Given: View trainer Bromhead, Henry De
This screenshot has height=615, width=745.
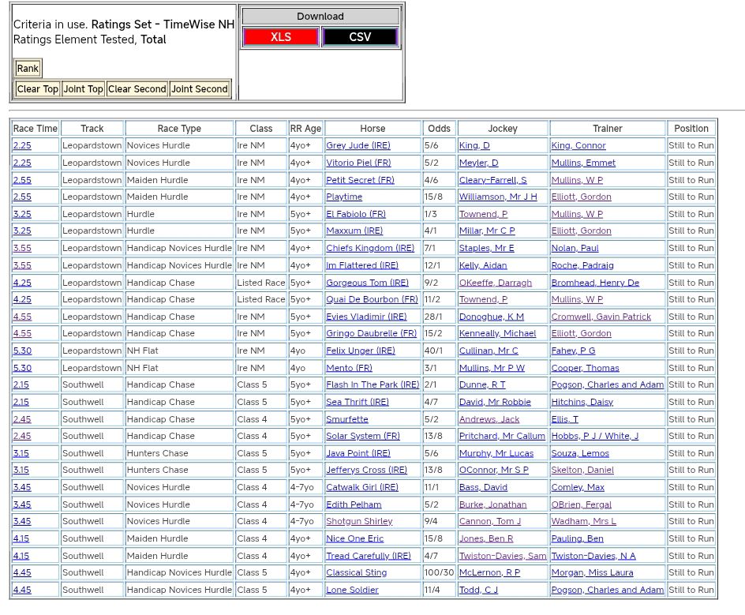Looking at the screenshot, I should point(595,283).
